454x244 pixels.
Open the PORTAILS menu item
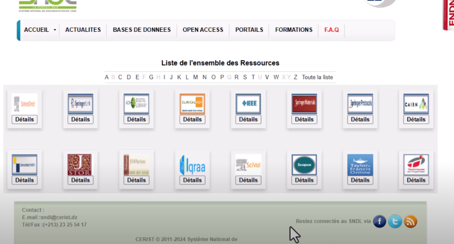point(249,30)
